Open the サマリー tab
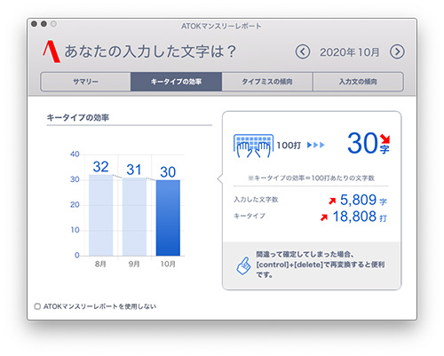This screenshot has height=356, width=444. (x=85, y=82)
